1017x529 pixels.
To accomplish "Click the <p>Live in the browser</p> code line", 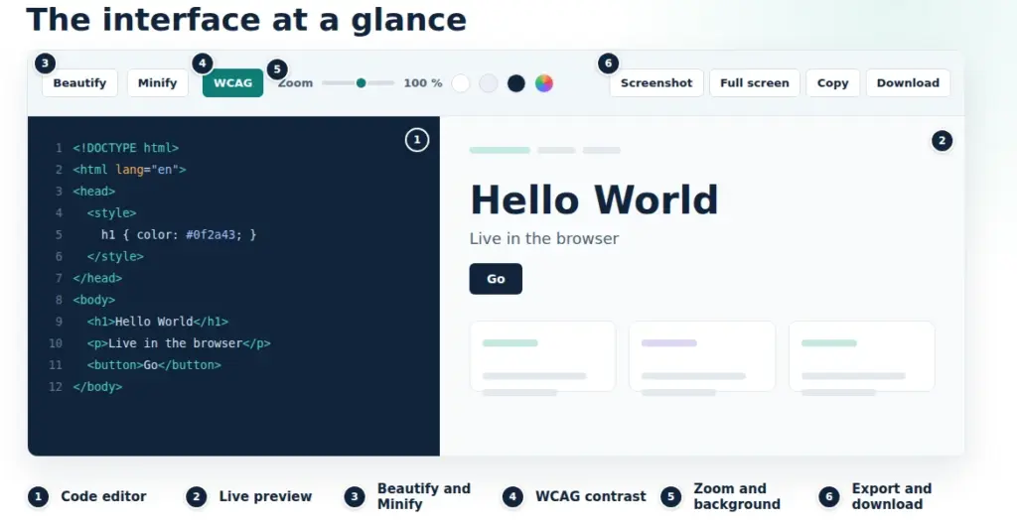I will pyautogui.click(x=179, y=343).
